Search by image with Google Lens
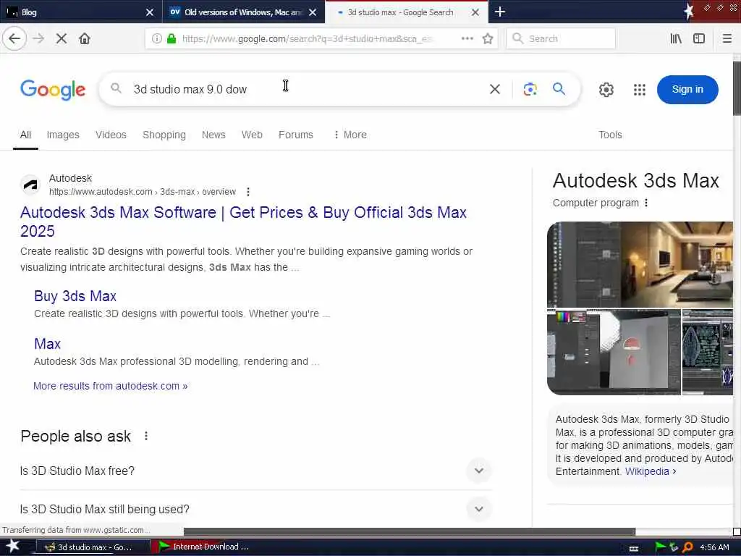Screen dimensions: 741x556 530,89
